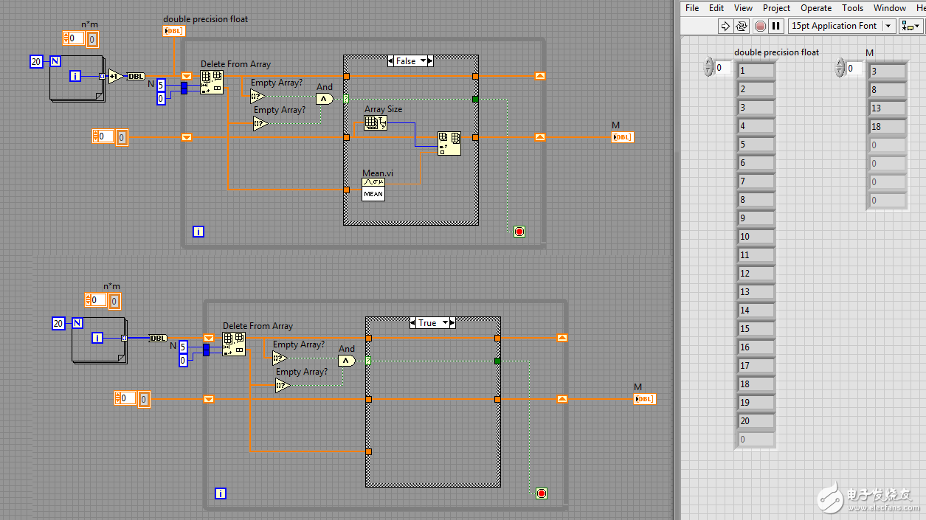Viewport: 926px width, 520px height.
Task: Pause execution with the Pause button
Action: [775, 26]
